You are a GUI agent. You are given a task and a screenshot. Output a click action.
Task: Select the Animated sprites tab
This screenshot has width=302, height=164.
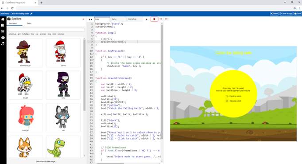[x=13, y=23]
